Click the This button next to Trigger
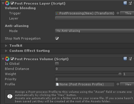 point(127,13)
